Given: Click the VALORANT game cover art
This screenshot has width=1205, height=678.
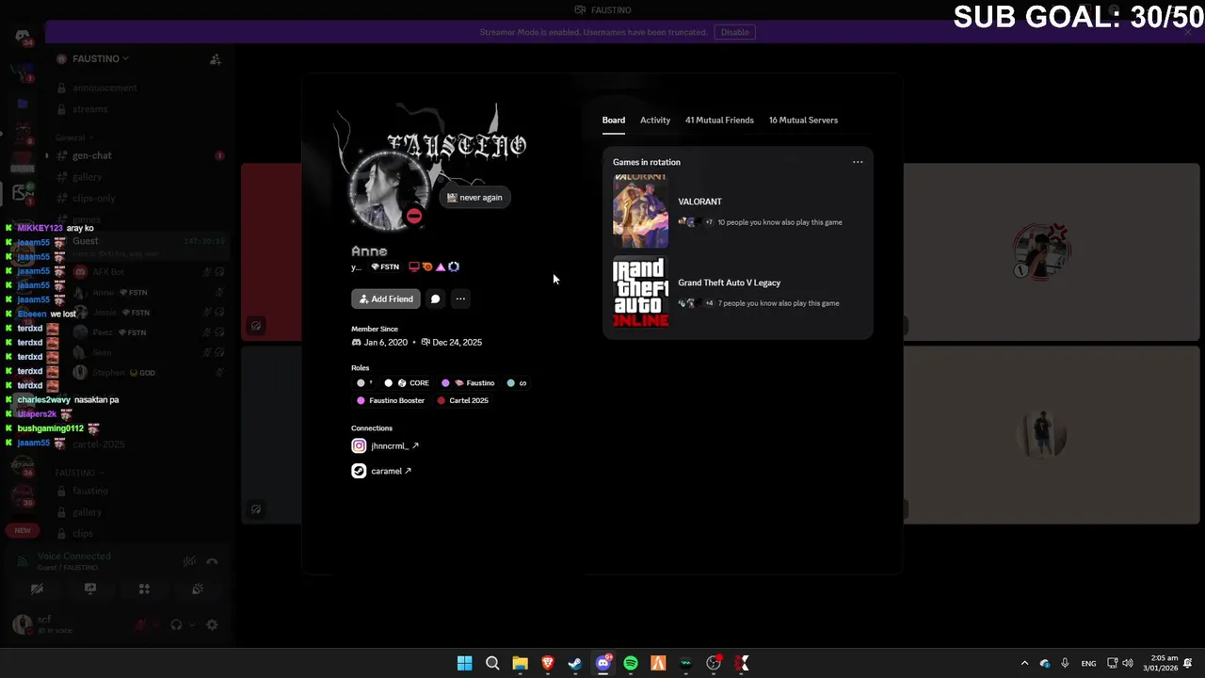Looking at the screenshot, I should pos(641,211).
